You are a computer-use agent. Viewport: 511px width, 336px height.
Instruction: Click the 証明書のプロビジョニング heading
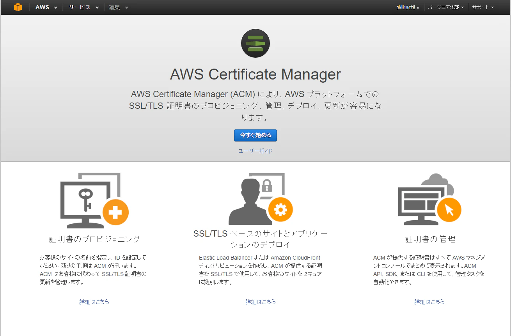pyautogui.click(x=94, y=239)
